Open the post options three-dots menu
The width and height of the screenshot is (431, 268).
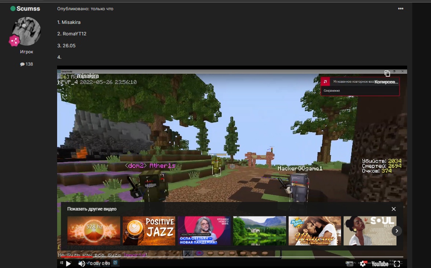coord(400,9)
